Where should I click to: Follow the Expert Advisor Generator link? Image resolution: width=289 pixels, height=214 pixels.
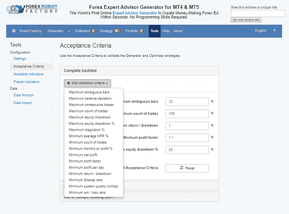135,13
